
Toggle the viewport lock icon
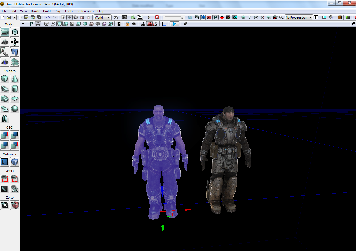[127, 24]
